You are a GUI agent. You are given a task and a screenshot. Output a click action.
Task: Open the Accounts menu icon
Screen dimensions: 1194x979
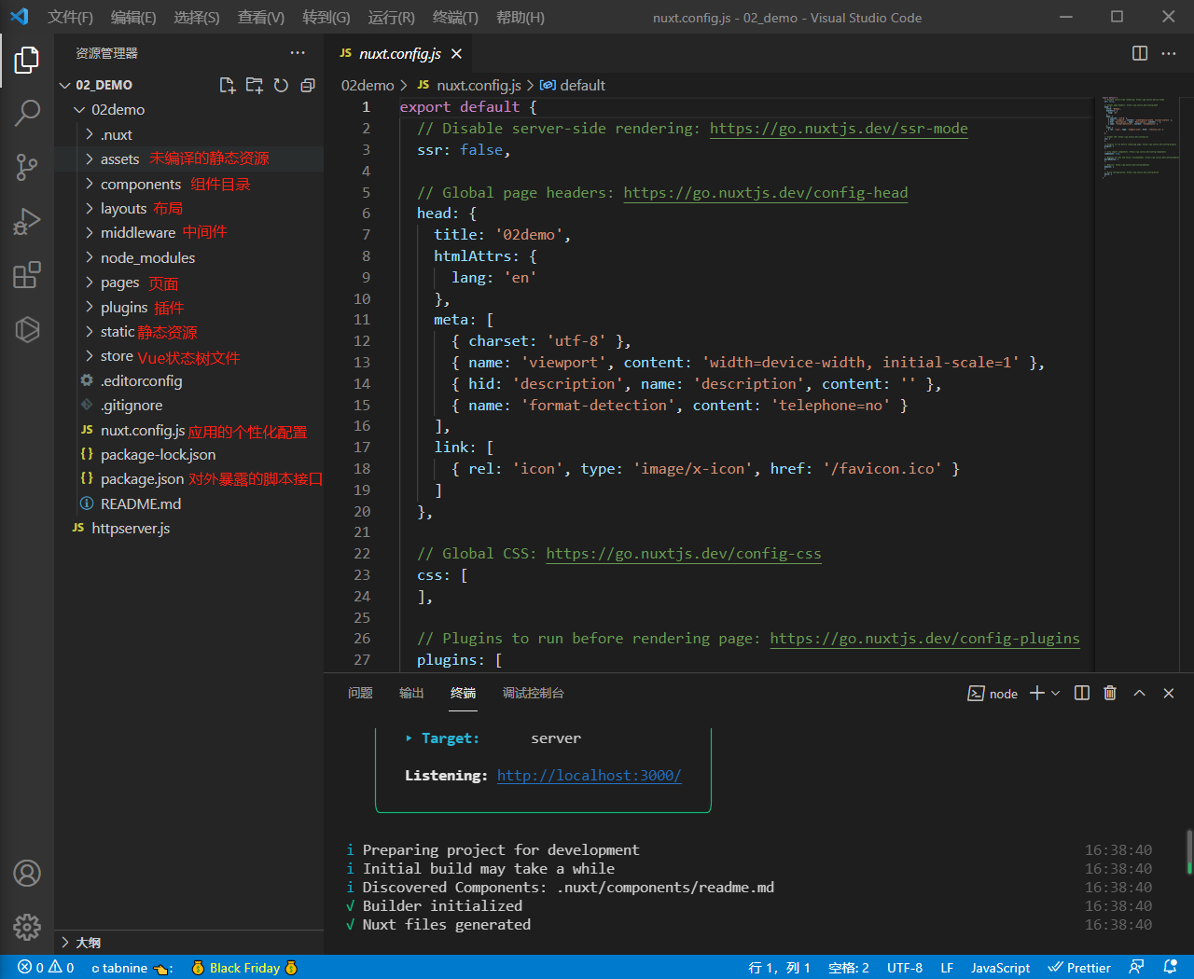point(27,874)
